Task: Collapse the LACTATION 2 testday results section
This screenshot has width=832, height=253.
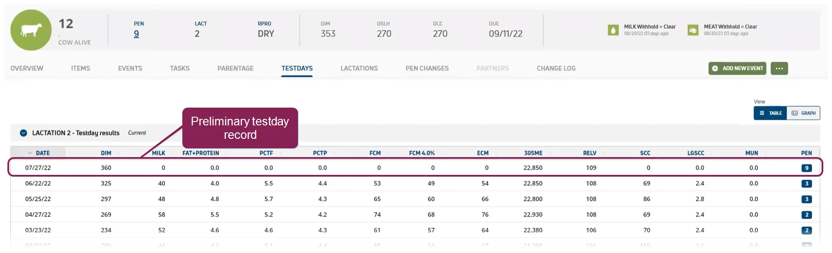Action: tap(23, 133)
